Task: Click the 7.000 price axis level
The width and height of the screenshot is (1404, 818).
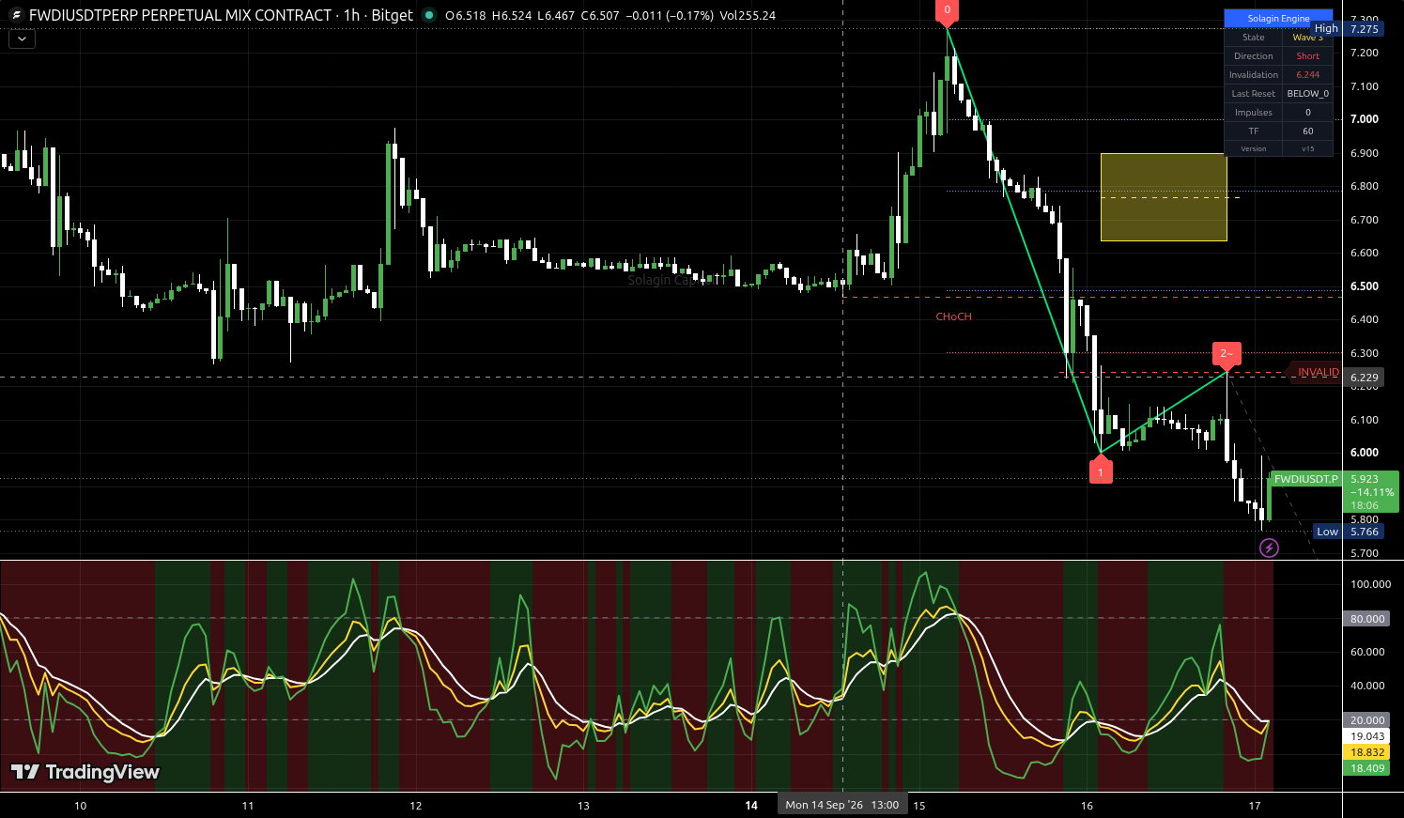Action: [x=1364, y=119]
